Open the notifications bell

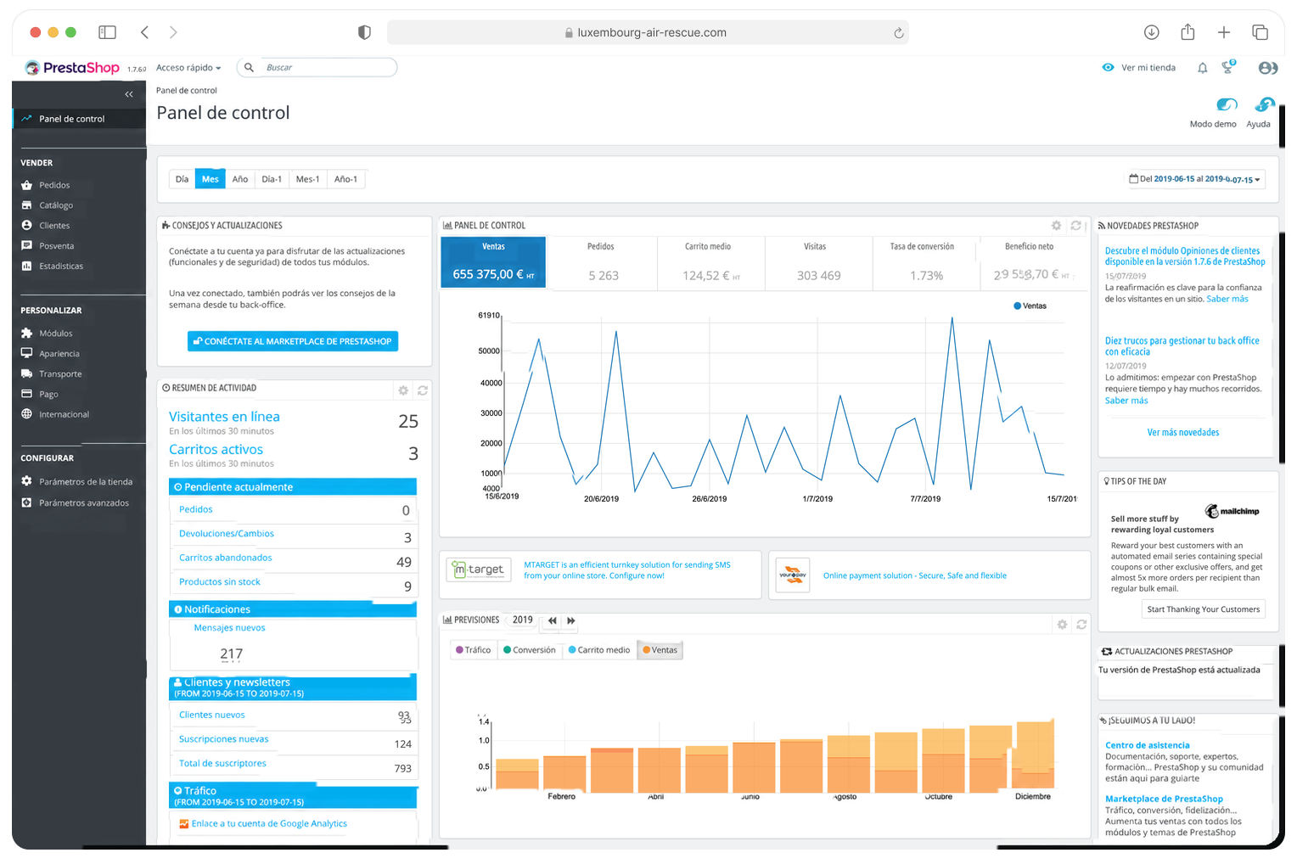(1202, 68)
